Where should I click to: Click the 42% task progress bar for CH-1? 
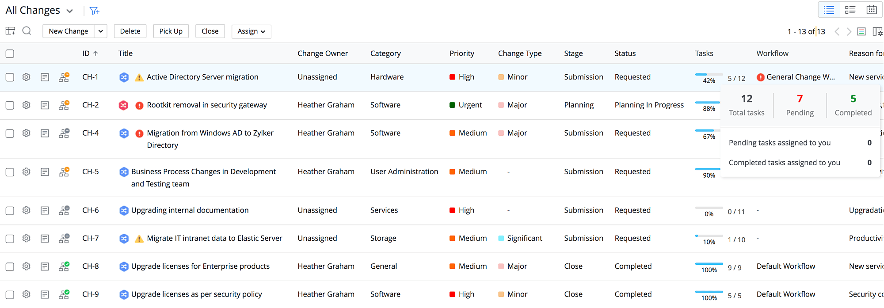[x=709, y=75]
